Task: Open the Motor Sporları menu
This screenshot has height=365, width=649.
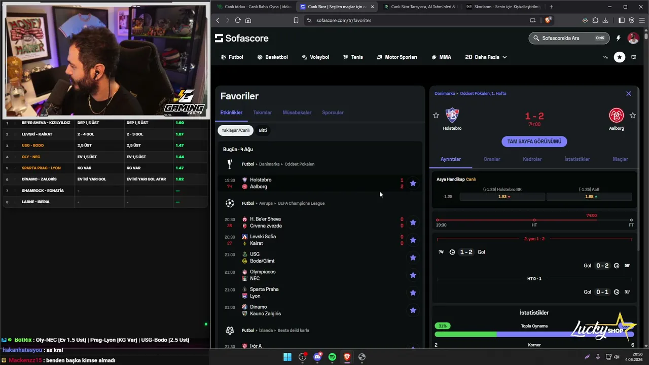Action: 397,57
